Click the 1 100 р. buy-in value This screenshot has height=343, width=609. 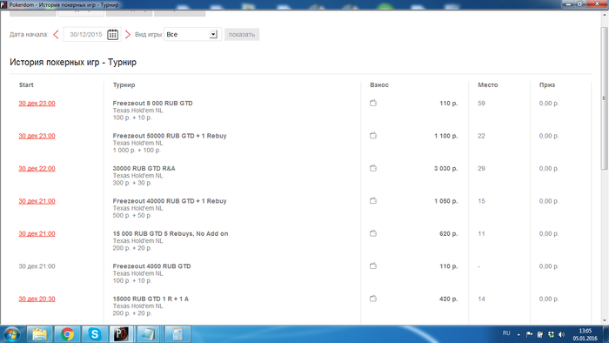point(445,136)
